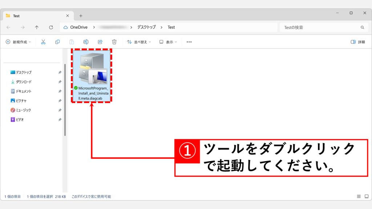
Task: Click the Cut scissors icon
Action: coord(43,42)
